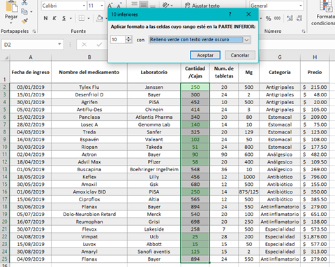Click the spinner arrows beside the 10 field
The width and height of the screenshot is (335, 267).
click(128, 39)
